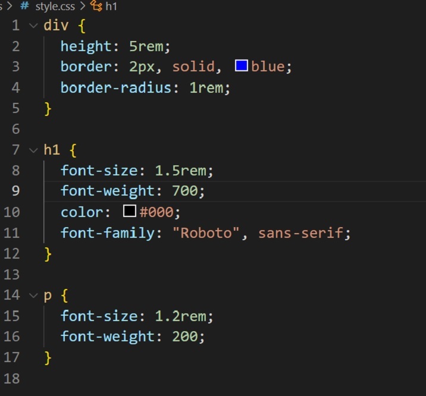Click the opening brace after div

(x=82, y=26)
